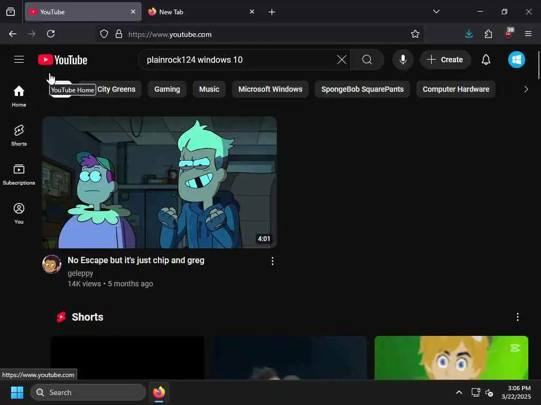Bookmark this page with star
The height and width of the screenshot is (405, 541).
coord(415,34)
